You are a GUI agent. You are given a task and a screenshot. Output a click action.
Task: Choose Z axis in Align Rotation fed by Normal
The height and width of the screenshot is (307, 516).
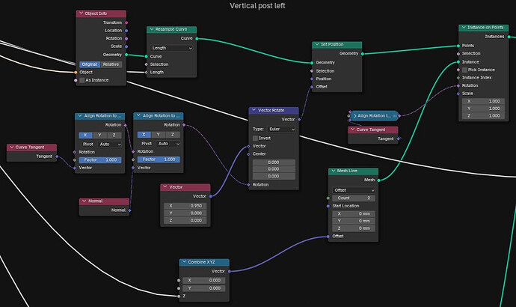tap(173, 135)
